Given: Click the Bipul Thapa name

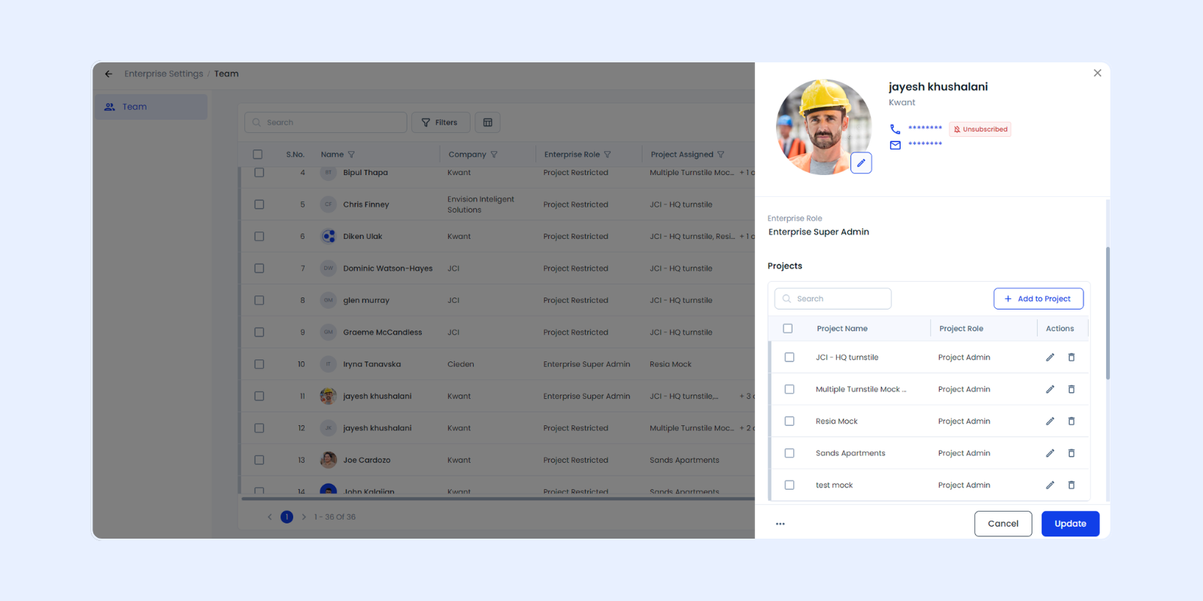Looking at the screenshot, I should pyautogui.click(x=365, y=173).
